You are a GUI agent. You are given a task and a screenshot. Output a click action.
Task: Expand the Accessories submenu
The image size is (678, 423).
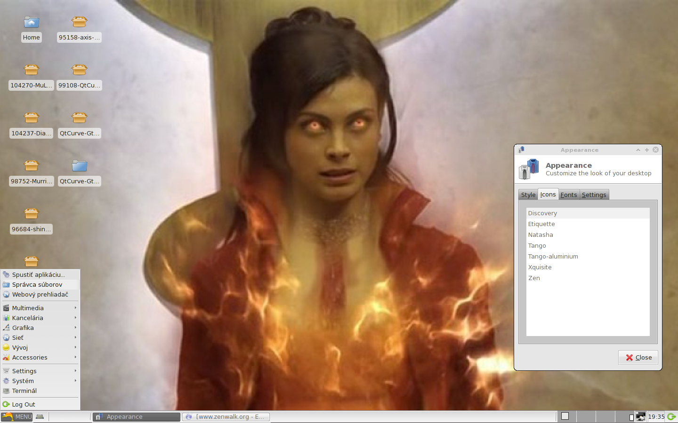[x=40, y=357]
